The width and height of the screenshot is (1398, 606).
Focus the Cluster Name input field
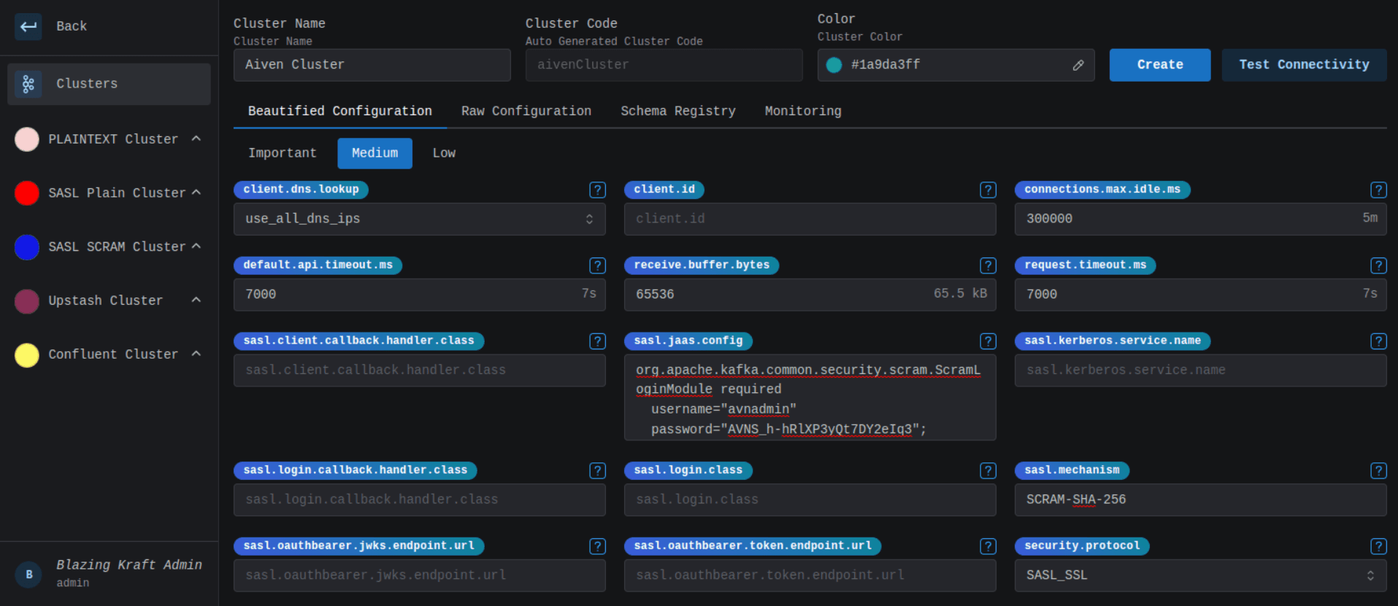point(372,65)
